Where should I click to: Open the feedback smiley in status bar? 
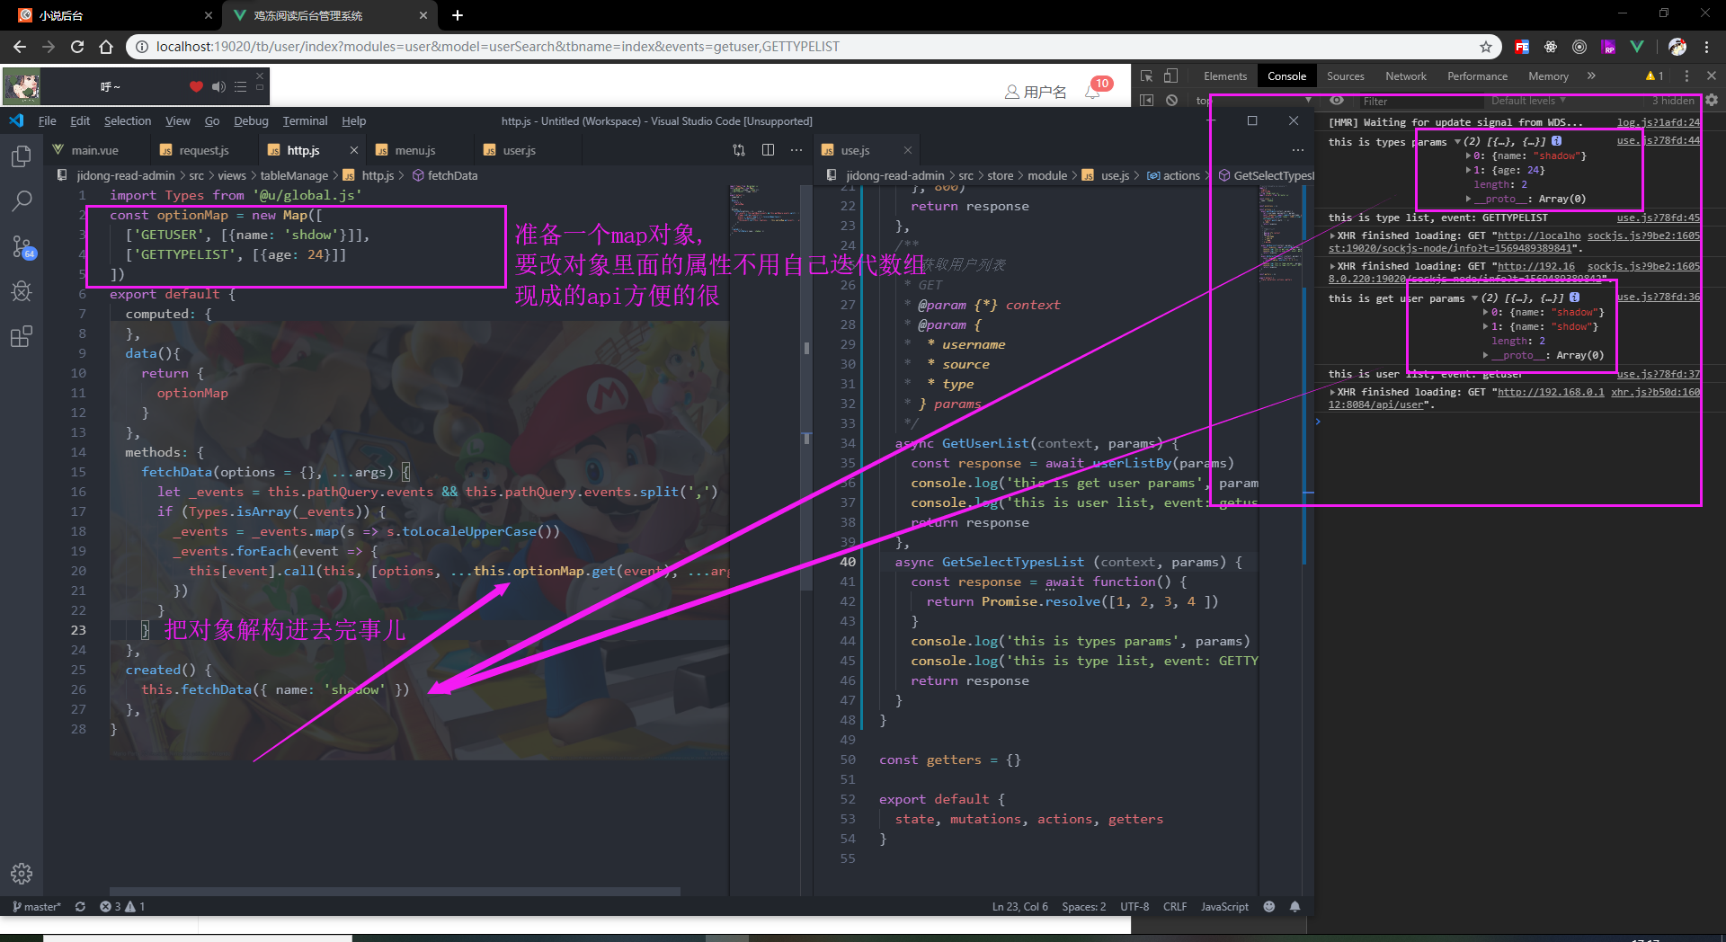coord(1269,907)
